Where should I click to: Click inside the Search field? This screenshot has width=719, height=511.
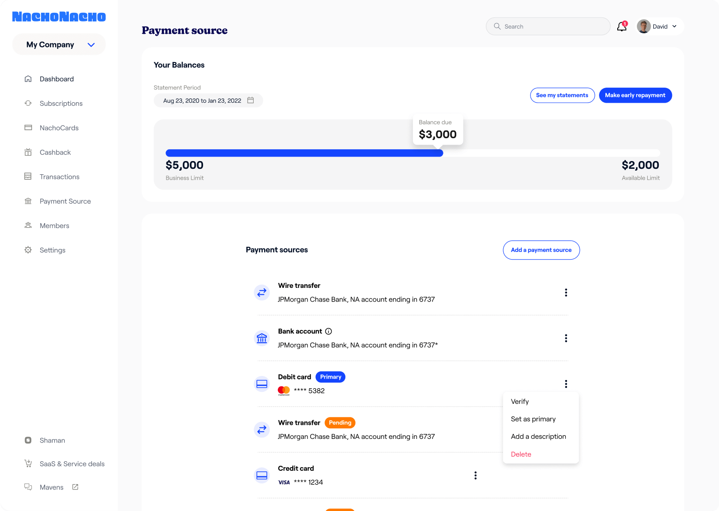tap(547, 26)
